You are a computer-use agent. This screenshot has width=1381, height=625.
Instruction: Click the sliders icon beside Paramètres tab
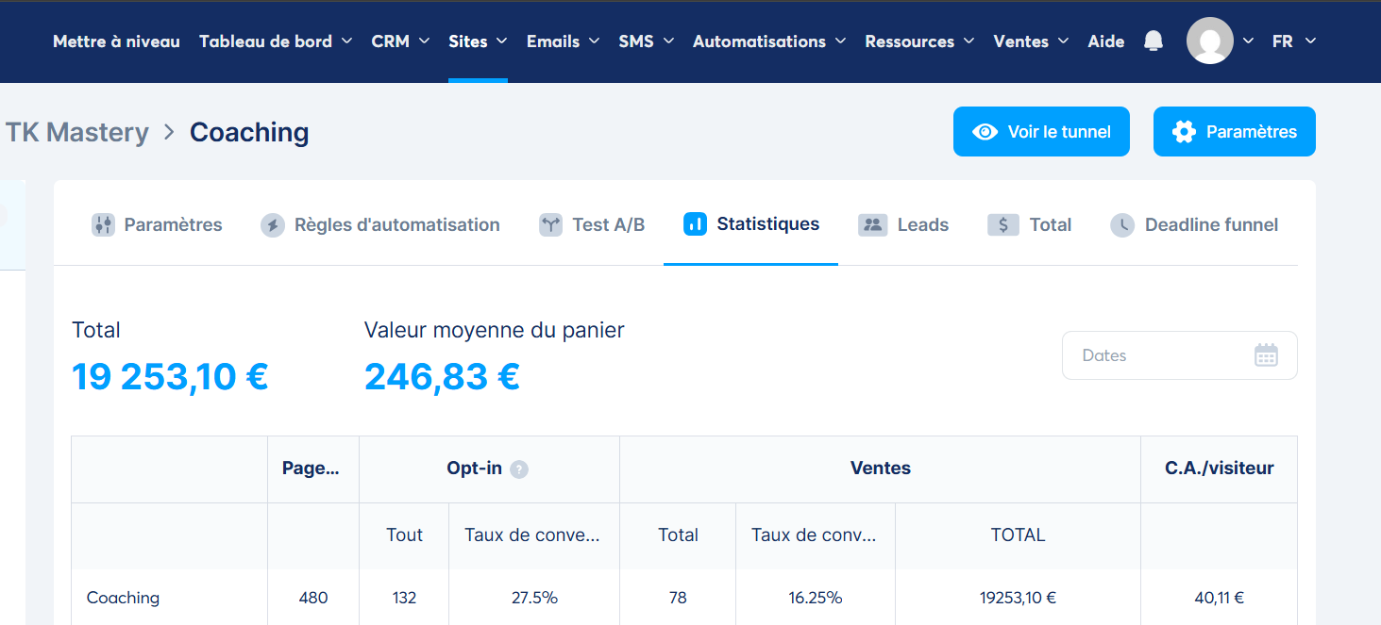[103, 225]
